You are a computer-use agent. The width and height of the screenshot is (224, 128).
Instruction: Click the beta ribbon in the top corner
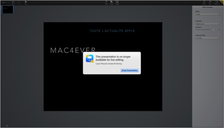(222, 2)
